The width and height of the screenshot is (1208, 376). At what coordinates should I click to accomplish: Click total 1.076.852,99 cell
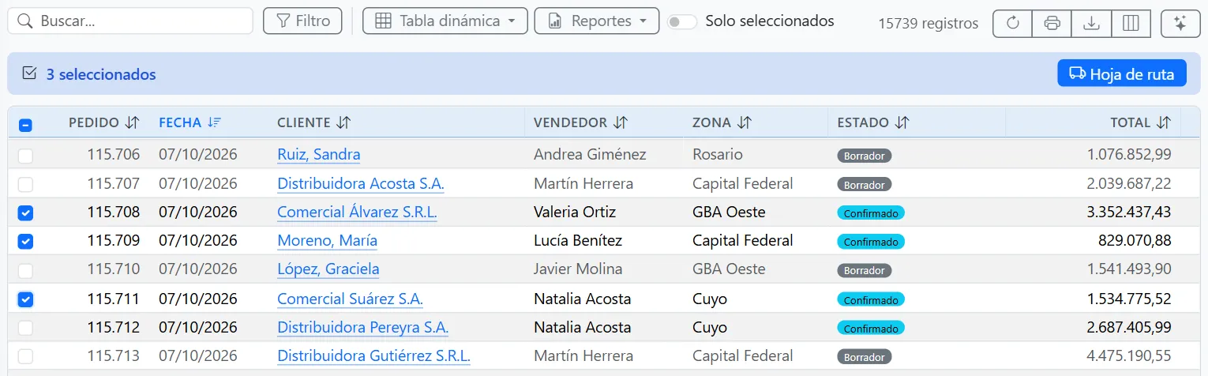click(1129, 155)
